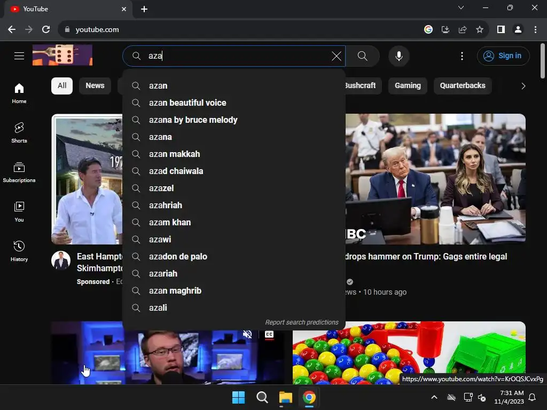Open the tab search dropdown chevron
The image size is (547, 410).
click(x=461, y=7)
